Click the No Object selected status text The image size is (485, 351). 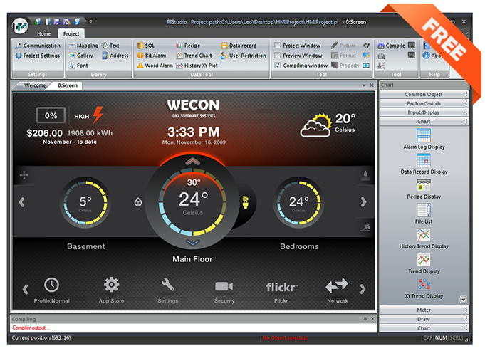pos(285,337)
